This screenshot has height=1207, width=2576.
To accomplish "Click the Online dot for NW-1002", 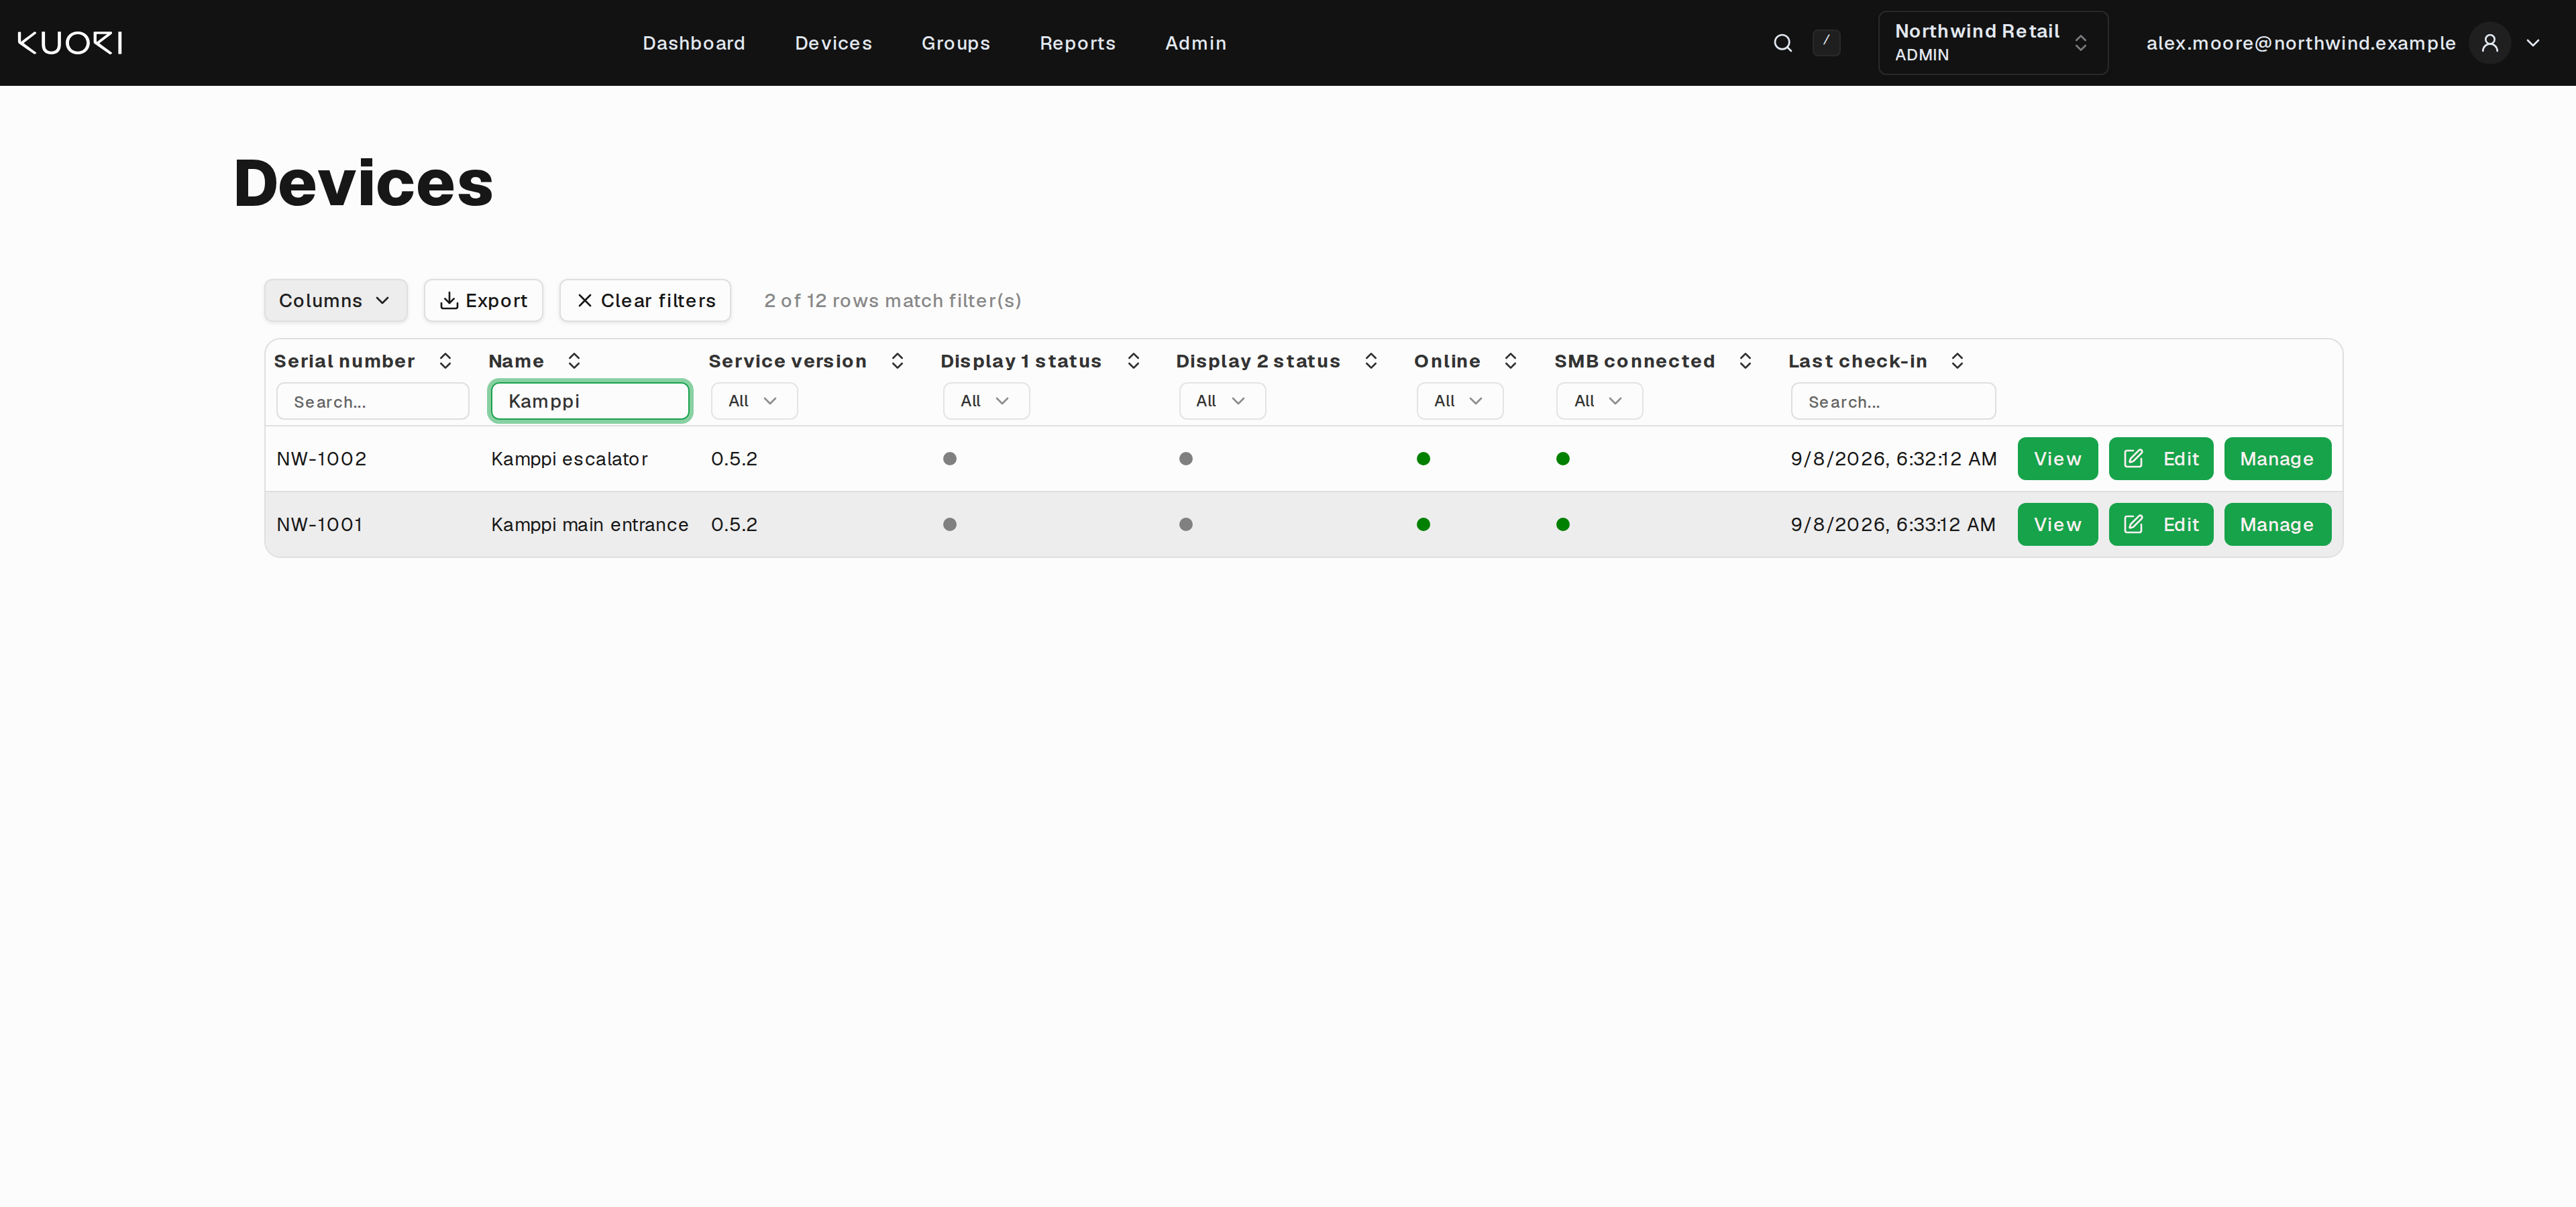I will (1423, 459).
